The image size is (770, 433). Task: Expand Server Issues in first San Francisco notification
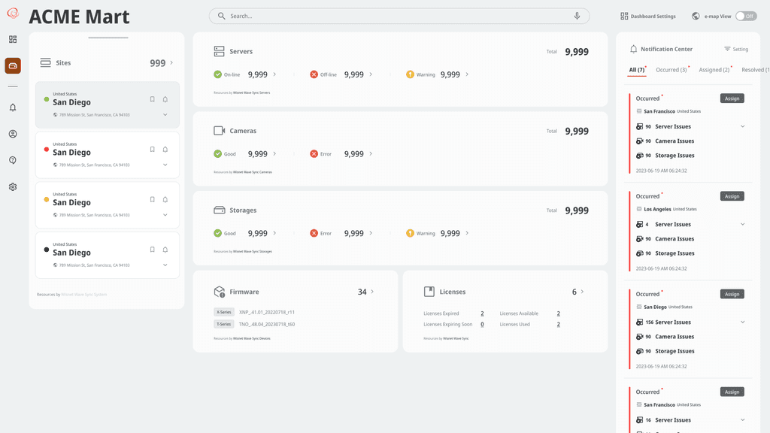point(742,126)
